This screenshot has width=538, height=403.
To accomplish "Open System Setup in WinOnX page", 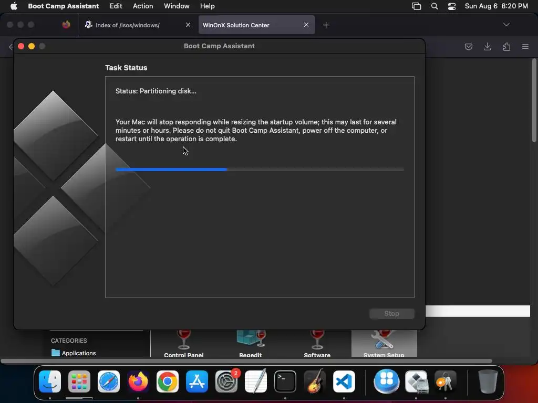I will (x=384, y=343).
